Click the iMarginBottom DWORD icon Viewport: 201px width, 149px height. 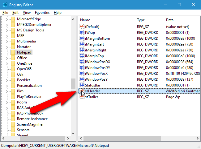click(x=82, y=38)
